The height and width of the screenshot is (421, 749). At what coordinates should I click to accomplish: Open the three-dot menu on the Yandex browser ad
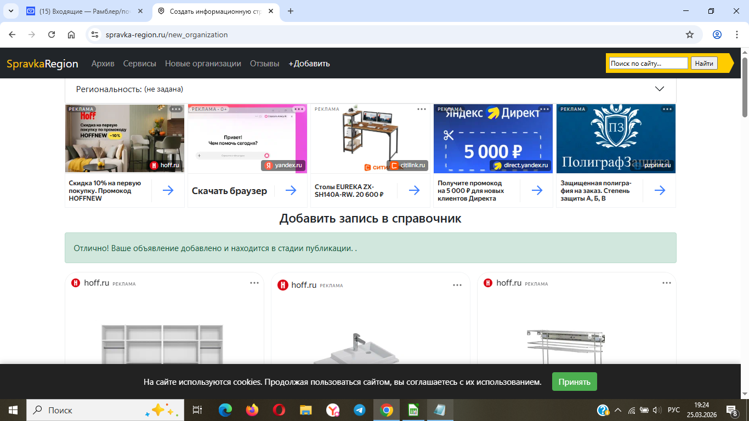pyautogui.click(x=299, y=109)
